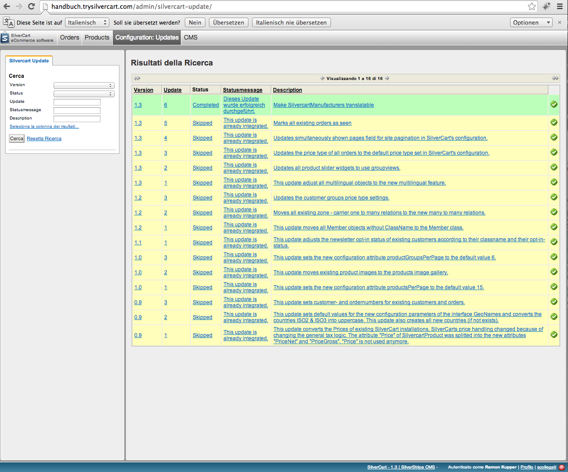
Task: Click green check icon in productGroupsPerPage row
Action: click(554, 257)
